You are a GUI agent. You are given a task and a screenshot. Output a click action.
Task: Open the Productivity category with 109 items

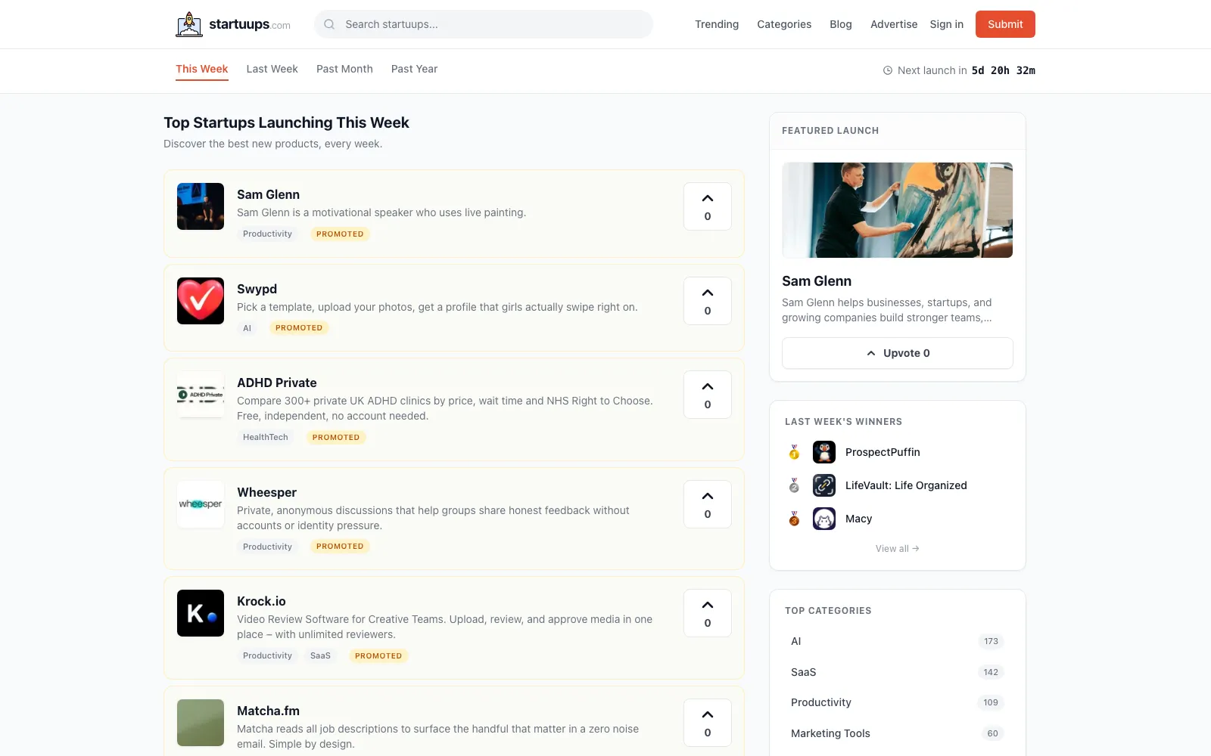click(897, 702)
